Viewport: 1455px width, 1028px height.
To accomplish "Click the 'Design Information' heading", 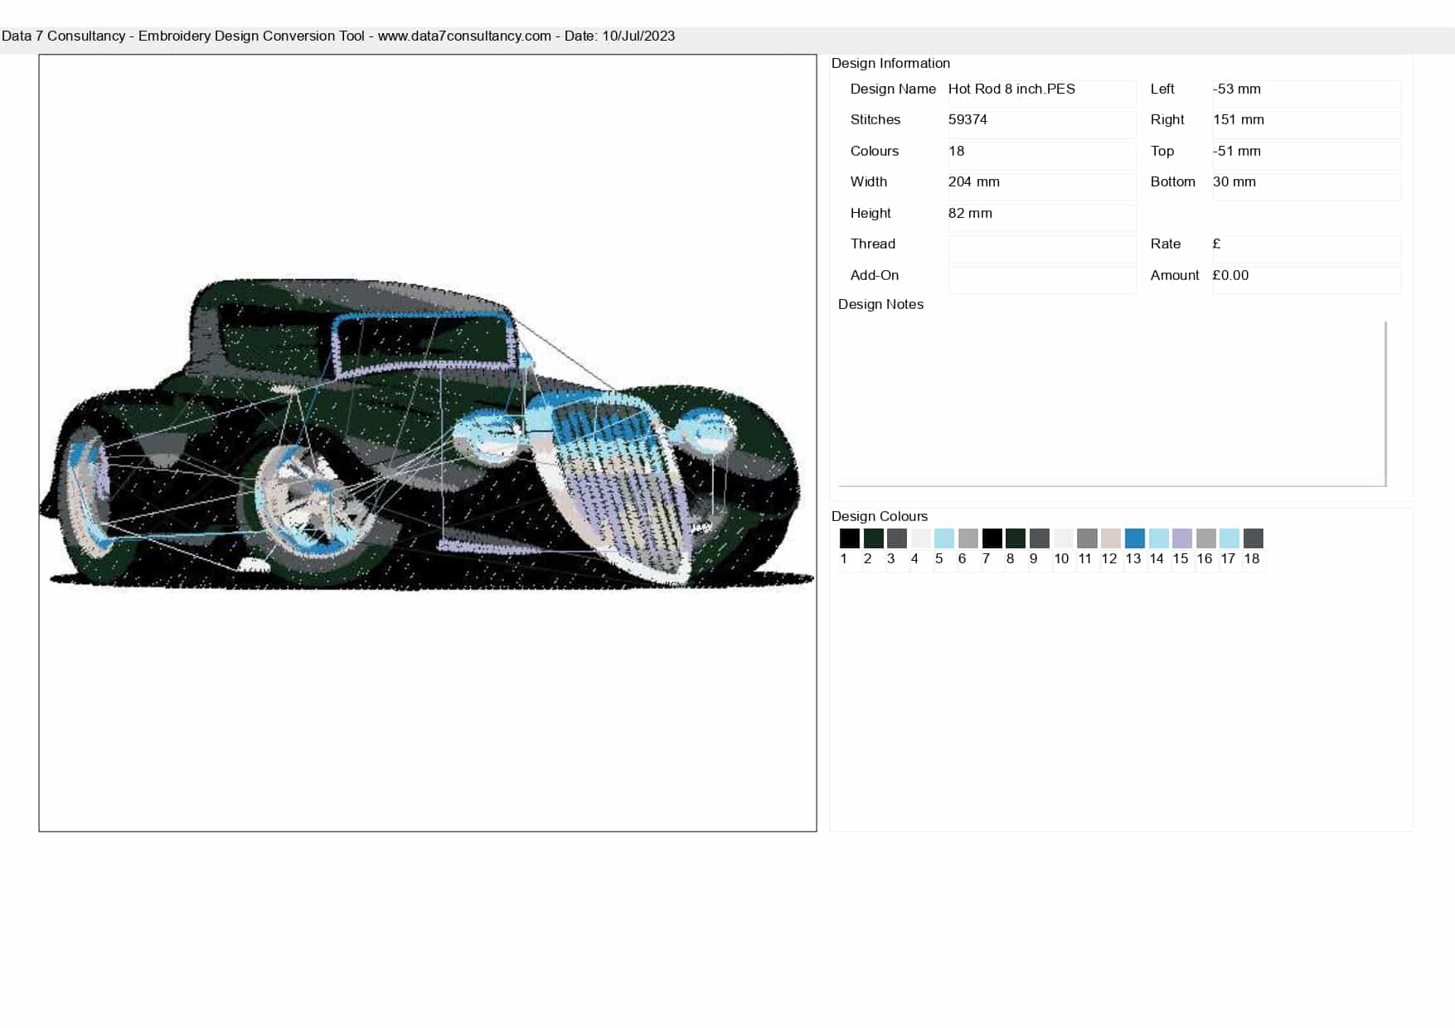I will tap(890, 63).
